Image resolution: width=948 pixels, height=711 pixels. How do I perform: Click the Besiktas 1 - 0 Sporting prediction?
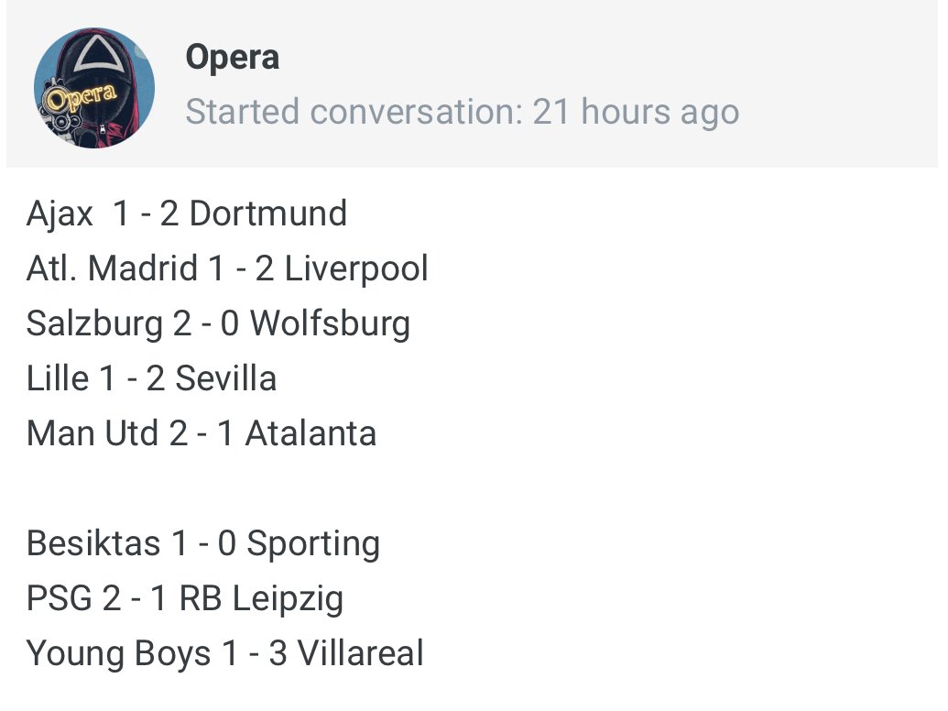tap(202, 544)
